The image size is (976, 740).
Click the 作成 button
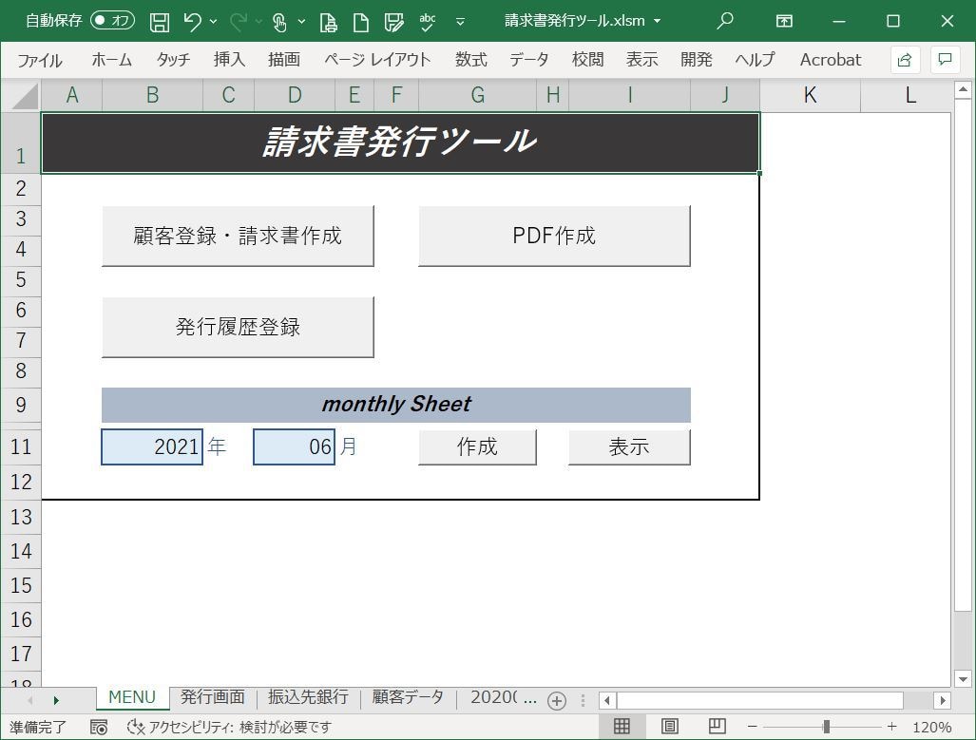click(477, 446)
